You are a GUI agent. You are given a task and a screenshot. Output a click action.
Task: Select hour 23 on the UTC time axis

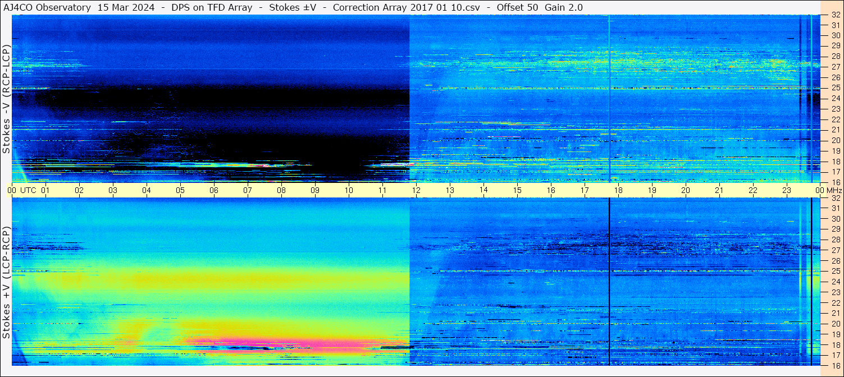787,190
